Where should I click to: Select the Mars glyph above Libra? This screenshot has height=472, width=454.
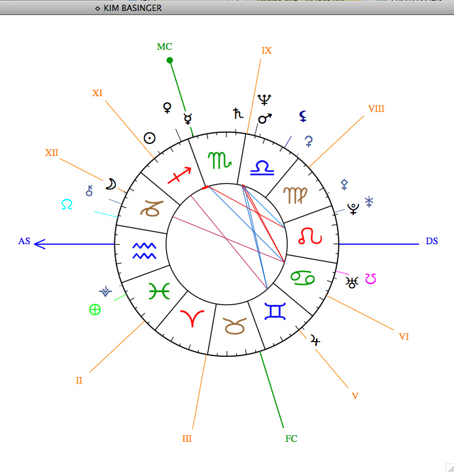[265, 118]
